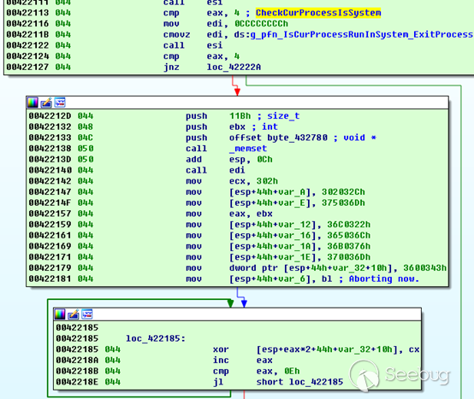Open the _memset call target
This screenshot has height=399, width=474.
248,149
